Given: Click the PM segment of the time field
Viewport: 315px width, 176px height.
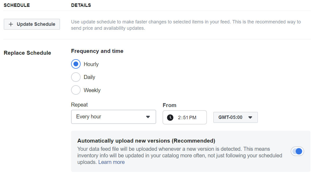Looking at the screenshot, I should tap(193, 118).
